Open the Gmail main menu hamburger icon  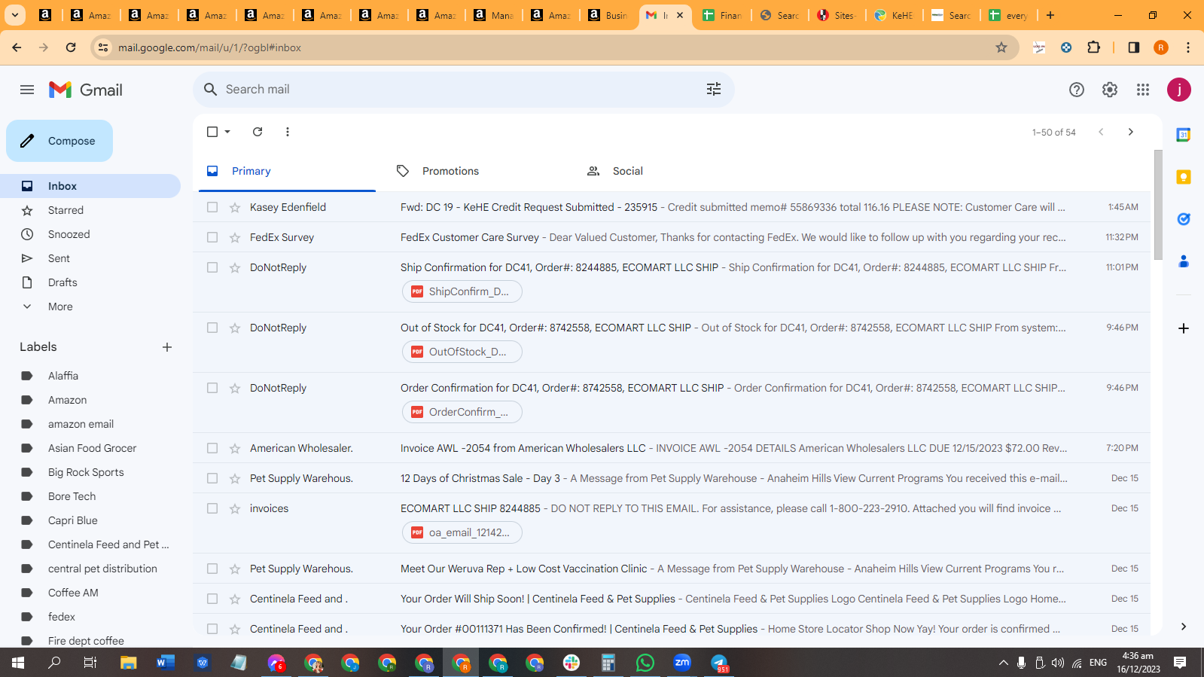pos(27,90)
